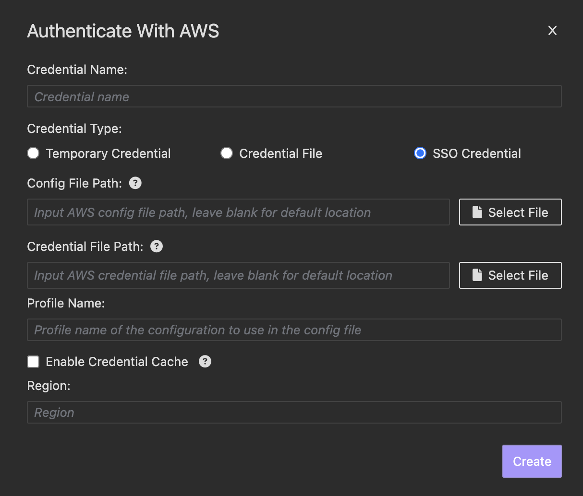Click Select File for Credential File Path

click(510, 275)
